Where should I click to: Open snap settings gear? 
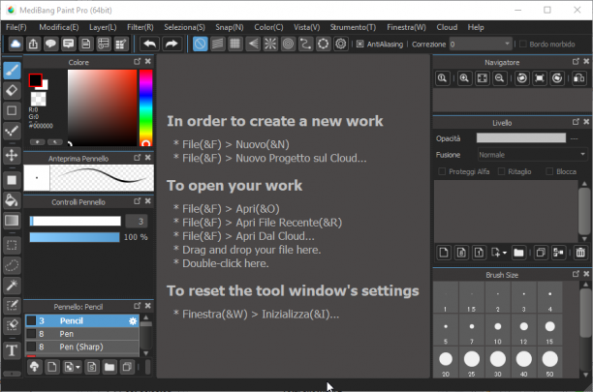pyautogui.click(x=341, y=45)
